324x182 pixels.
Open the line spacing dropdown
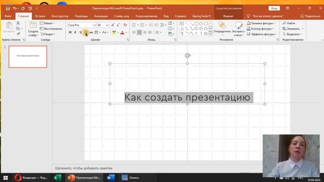tap(163, 25)
